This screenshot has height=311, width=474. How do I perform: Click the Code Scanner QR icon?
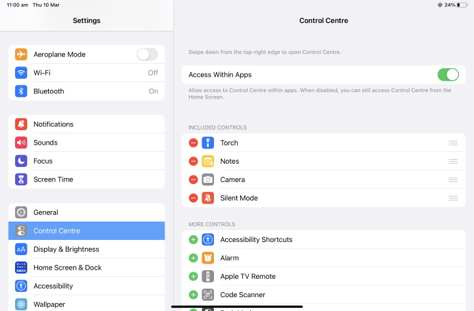click(x=208, y=295)
